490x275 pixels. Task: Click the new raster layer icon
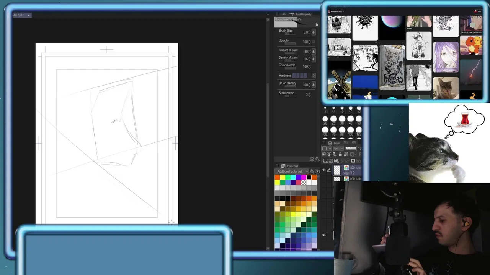tap(326, 161)
